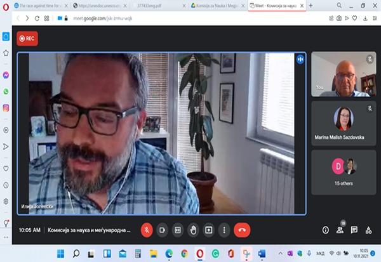Switch to "The race against time" tab
This screenshot has height=262, width=381.
point(41,5)
